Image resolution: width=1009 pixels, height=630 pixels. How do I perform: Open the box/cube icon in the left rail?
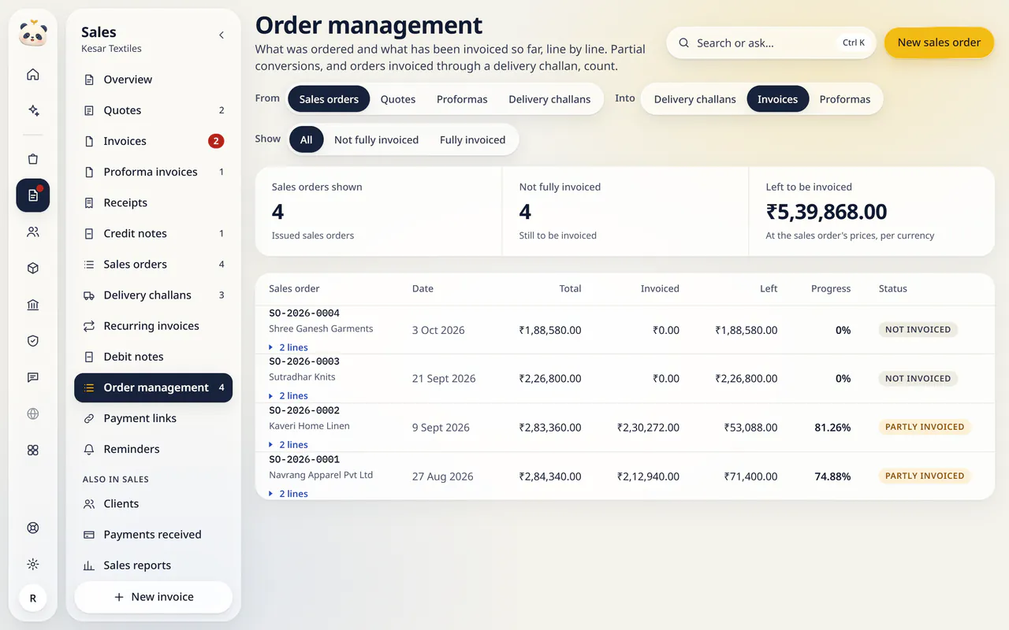pyautogui.click(x=33, y=269)
